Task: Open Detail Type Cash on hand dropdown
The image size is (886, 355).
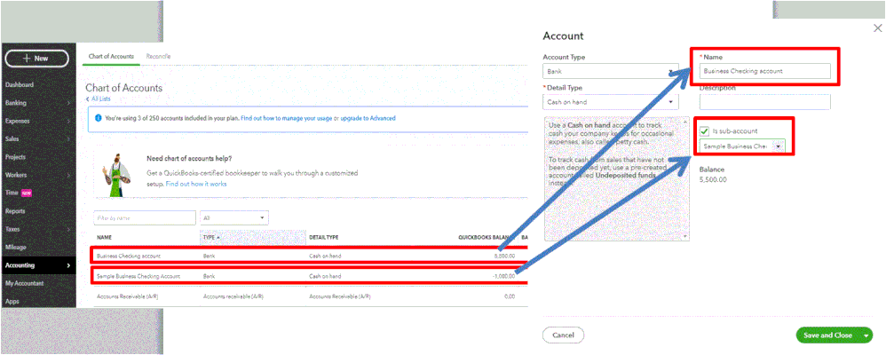Action: (x=610, y=102)
